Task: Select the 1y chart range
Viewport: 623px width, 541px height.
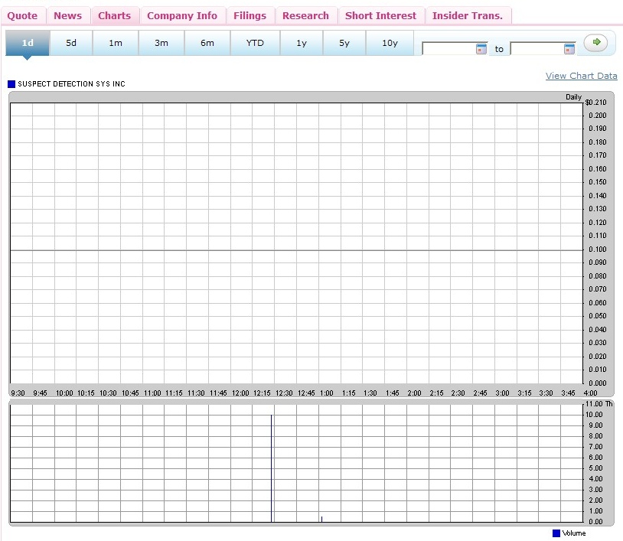Action: click(x=302, y=43)
